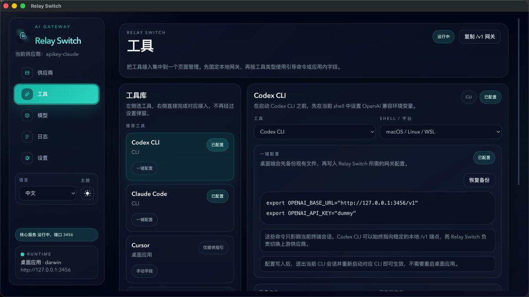Click the note starting 配置写入后
The width and height of the screenshot is (529, 297).
(377, 264)
